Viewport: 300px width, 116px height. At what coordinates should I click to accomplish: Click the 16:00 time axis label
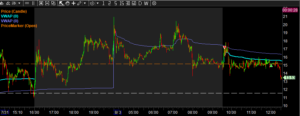click(34, 112)
